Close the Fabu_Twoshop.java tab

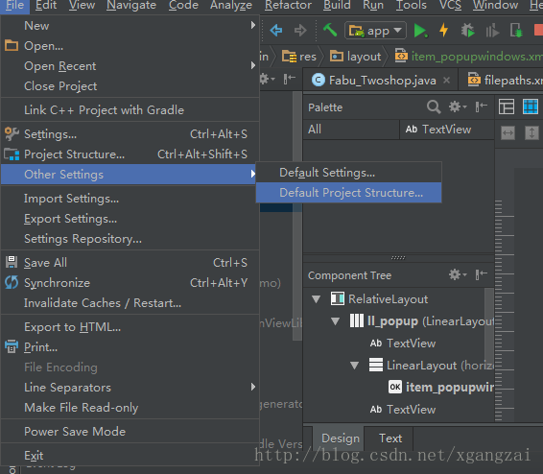[447, 81]
